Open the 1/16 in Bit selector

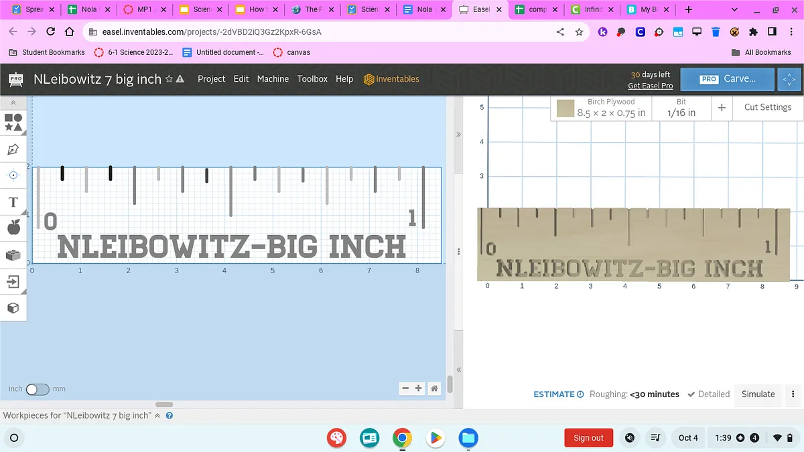[x=681, y=108]
